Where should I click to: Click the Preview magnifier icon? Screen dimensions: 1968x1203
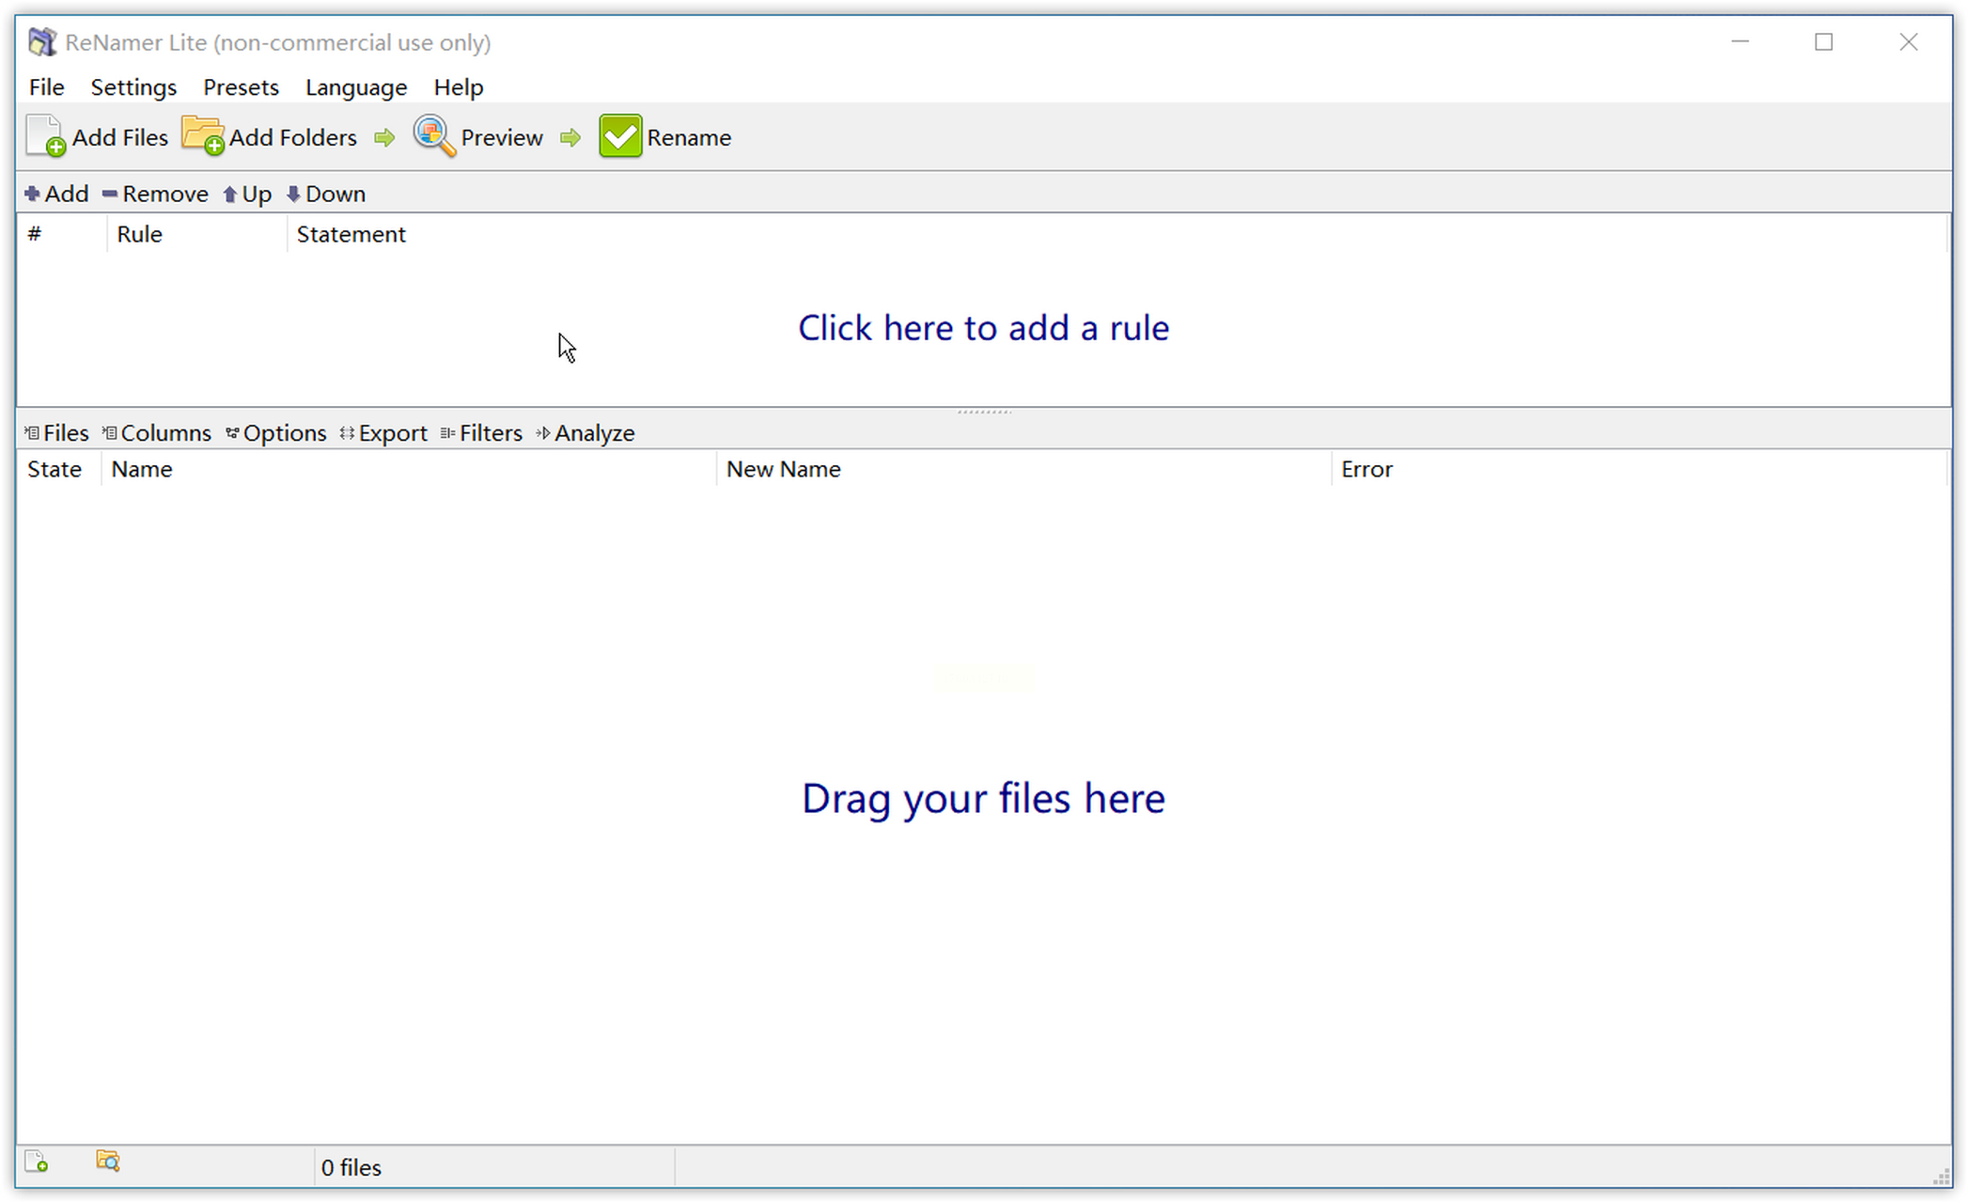coord(434,137)
